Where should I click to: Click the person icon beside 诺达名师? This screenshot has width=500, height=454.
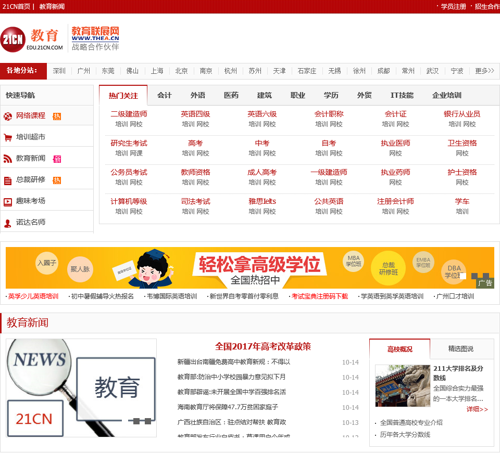click(8, 224)
